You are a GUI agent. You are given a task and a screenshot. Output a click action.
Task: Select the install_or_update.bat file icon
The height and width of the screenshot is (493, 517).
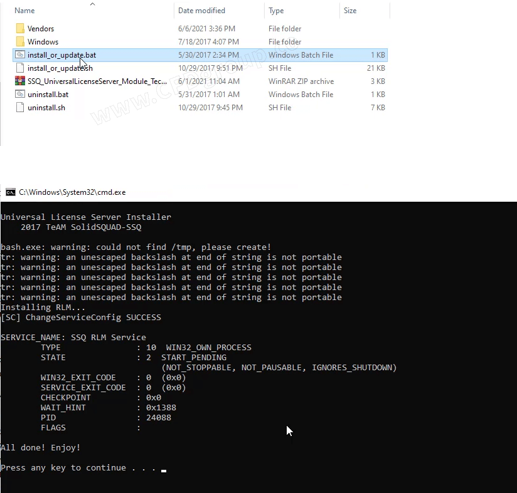20,54
